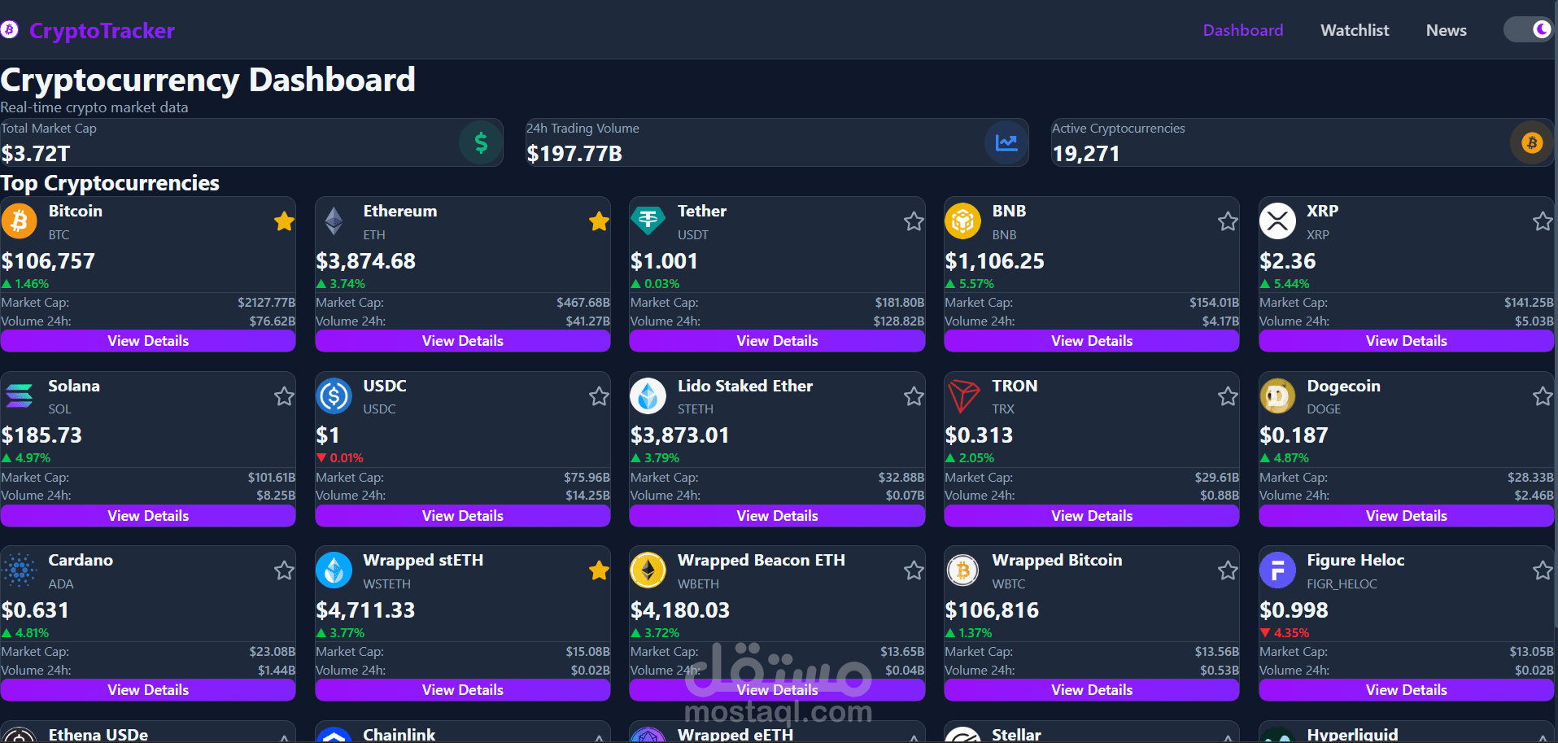
Task: Click the USDC coin logo
Action: [x=334, y=396]
